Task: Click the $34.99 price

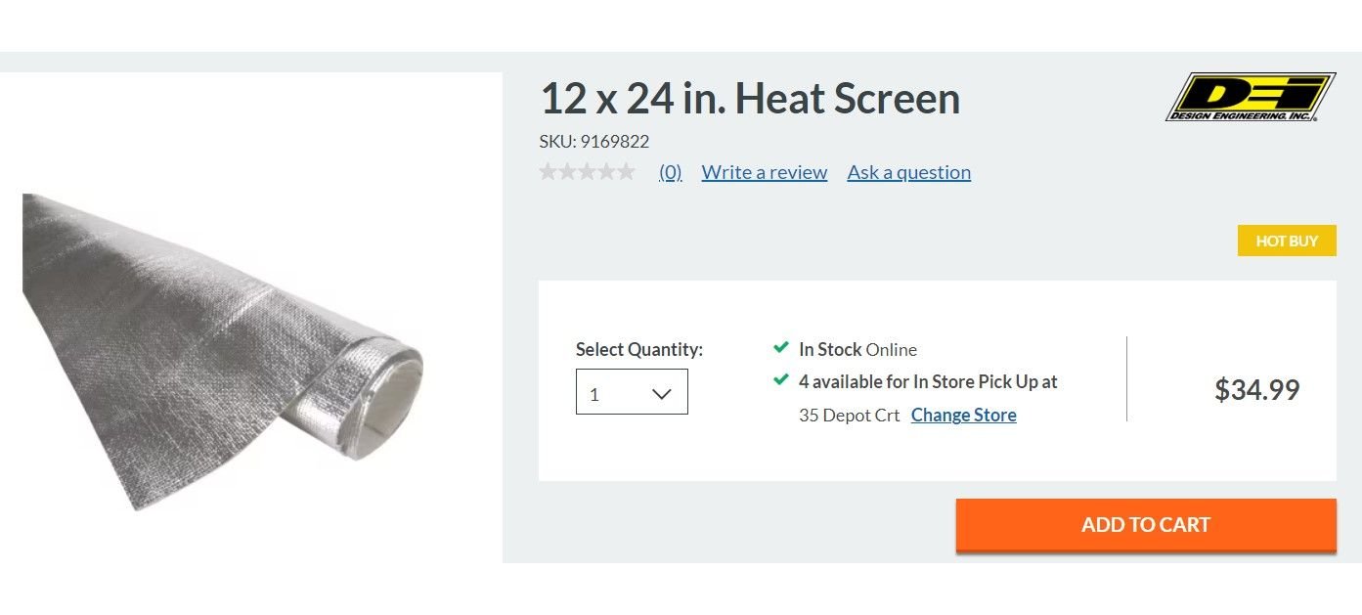Action: click(x=1256, y=390)
